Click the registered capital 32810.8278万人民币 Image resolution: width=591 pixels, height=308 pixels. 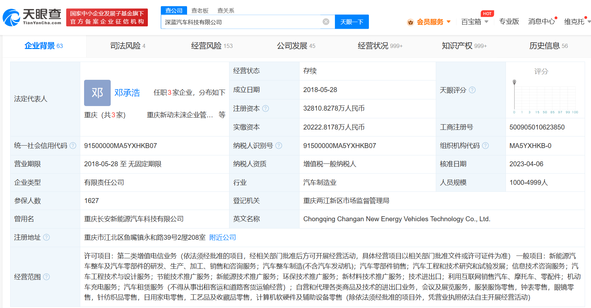click(x=334, y=108)
